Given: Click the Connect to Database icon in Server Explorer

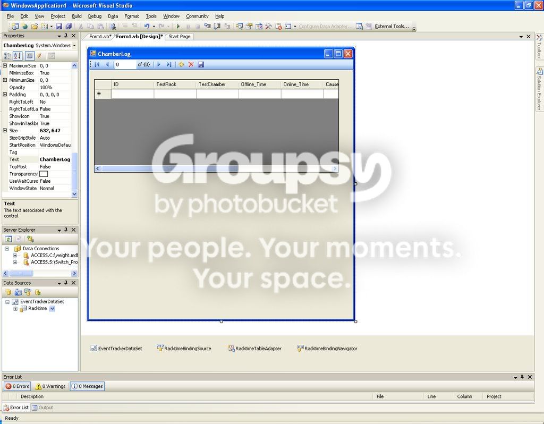Looking at the screenshot, I should coord(30,239).
